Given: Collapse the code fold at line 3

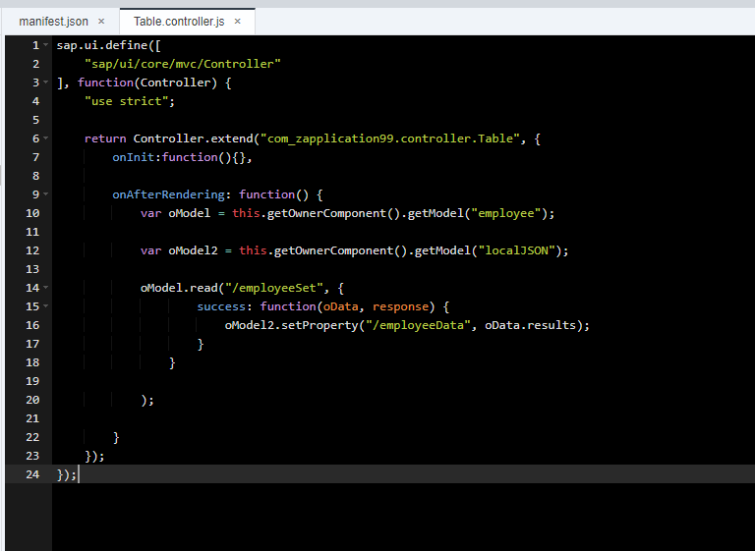Looking at the screenshot, I should pyautogui.click(x=46, y=83).
